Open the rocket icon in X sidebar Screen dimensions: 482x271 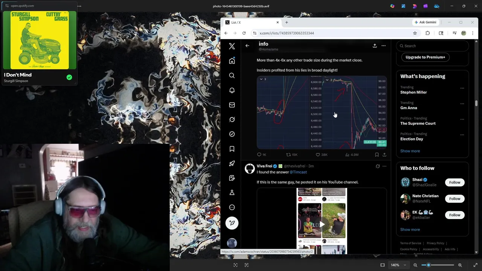pos(232,163)
